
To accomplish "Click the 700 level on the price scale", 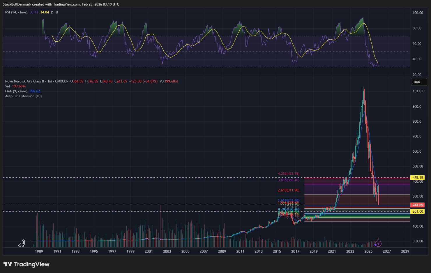I will 417,136.
